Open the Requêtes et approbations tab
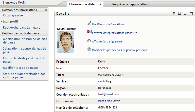The width and height of the screenshot is (195, 112). coord(130,4)
